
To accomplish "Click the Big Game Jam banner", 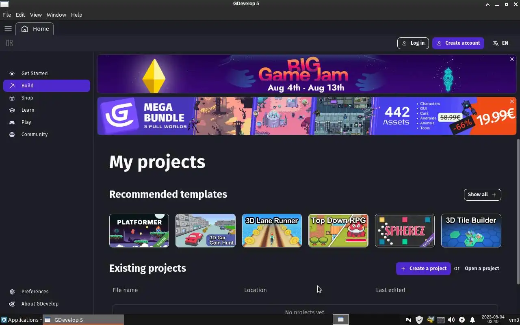I will coord(307,74).
